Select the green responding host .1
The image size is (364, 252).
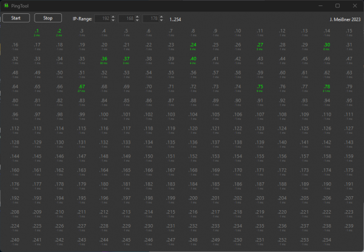pos(37,33)
